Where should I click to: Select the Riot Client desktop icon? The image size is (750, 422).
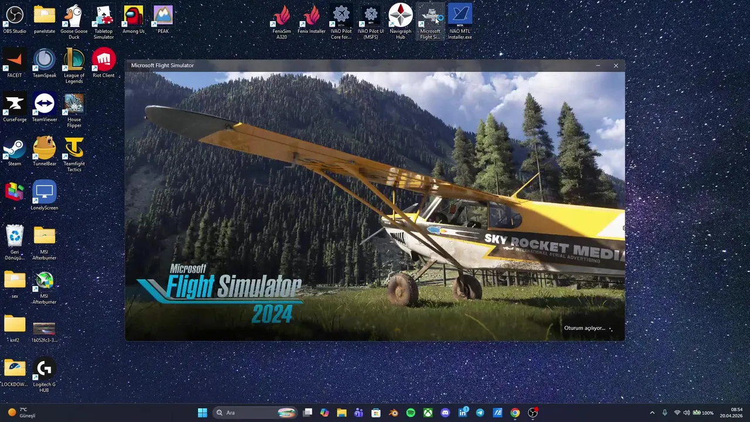(104, 63)
